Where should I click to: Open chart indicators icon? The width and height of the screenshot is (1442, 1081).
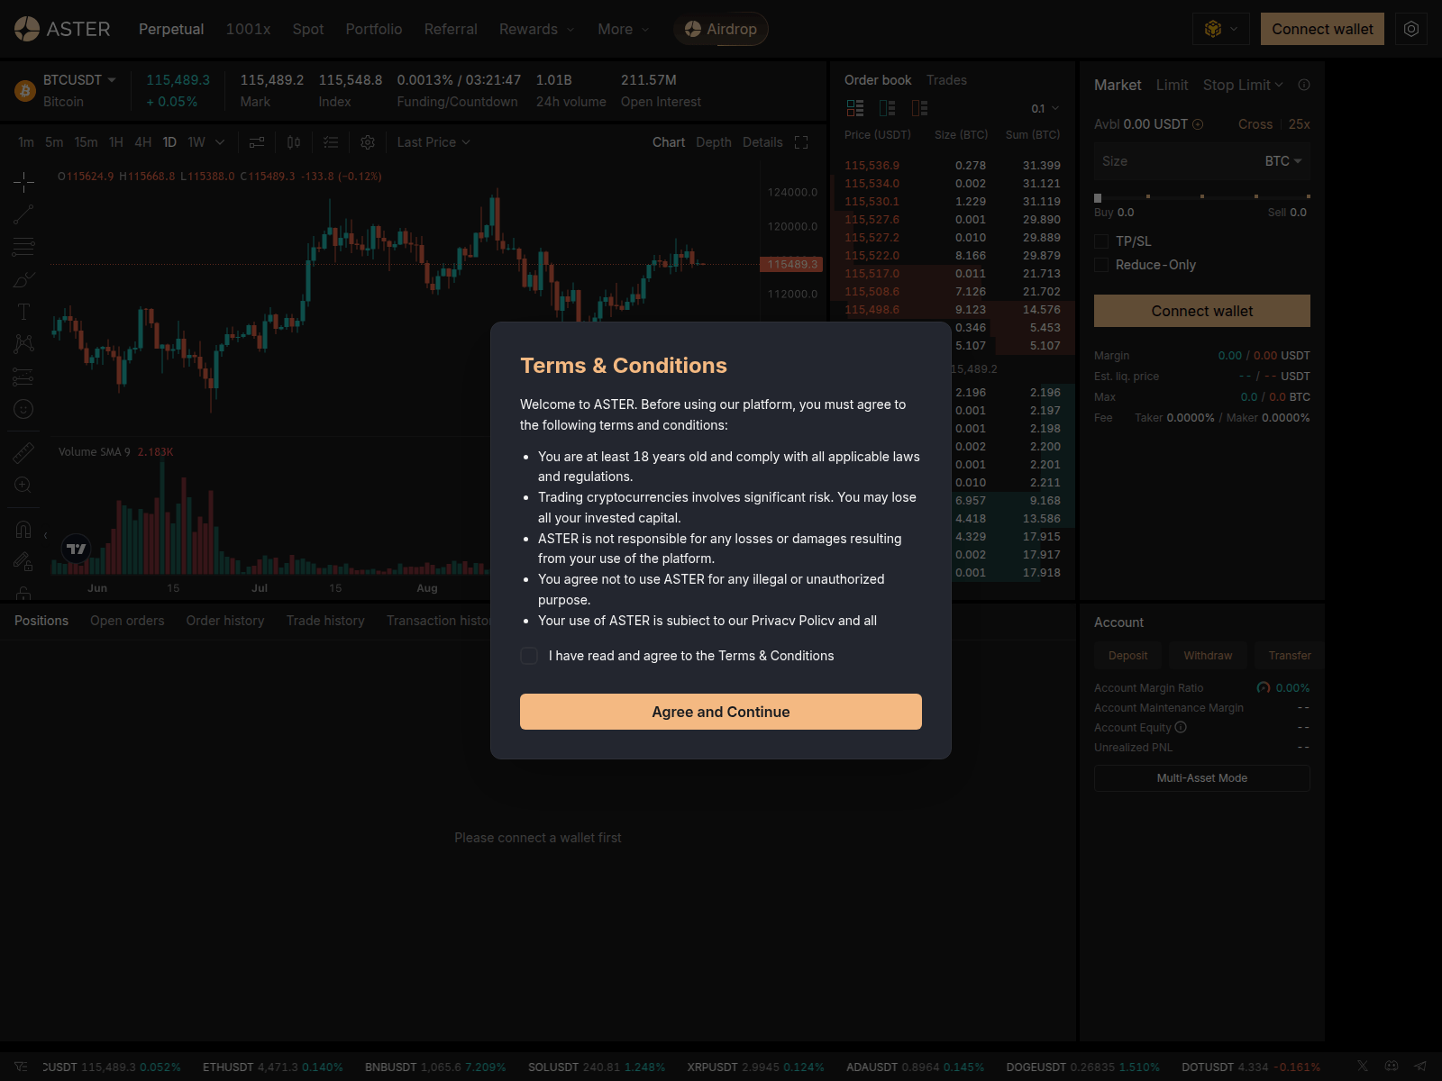[x=257, y=142]
